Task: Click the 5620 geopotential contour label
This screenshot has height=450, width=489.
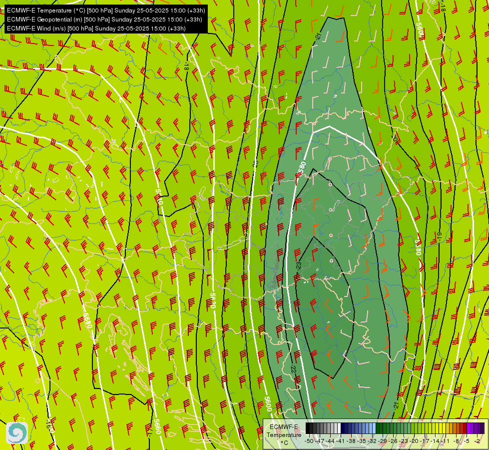Action: pos(213,300)
